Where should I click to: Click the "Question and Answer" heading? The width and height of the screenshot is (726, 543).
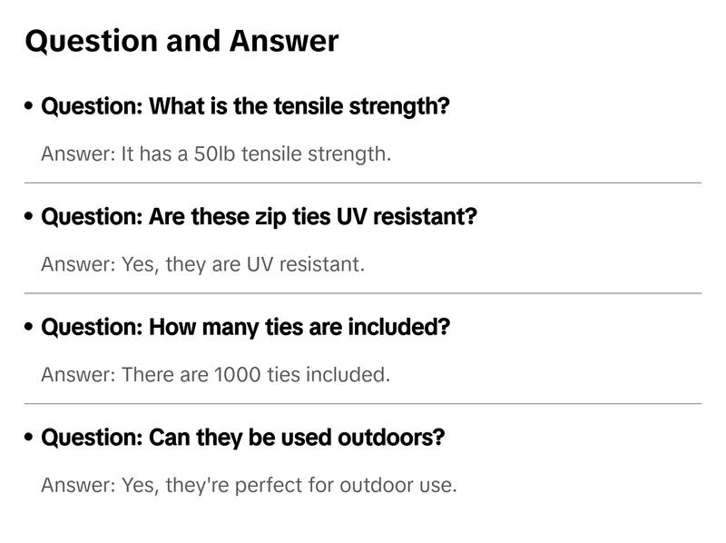(181, 41)
